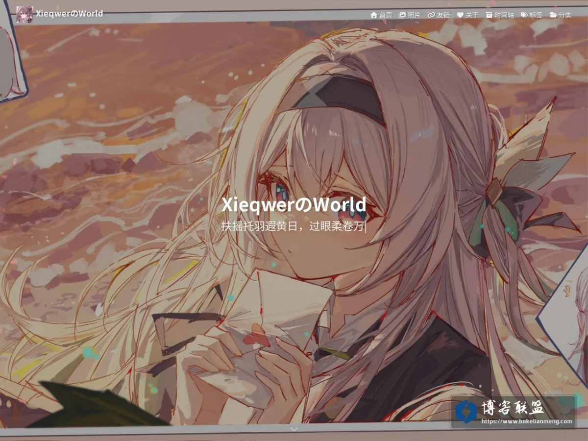Click the archive icon beside 时间轴
This screenshot has height=441, width=588.
[x=489, y=15]
